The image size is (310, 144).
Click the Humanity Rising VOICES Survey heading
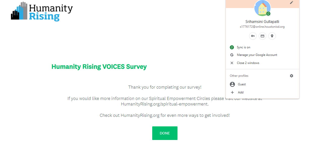(99, 67)
